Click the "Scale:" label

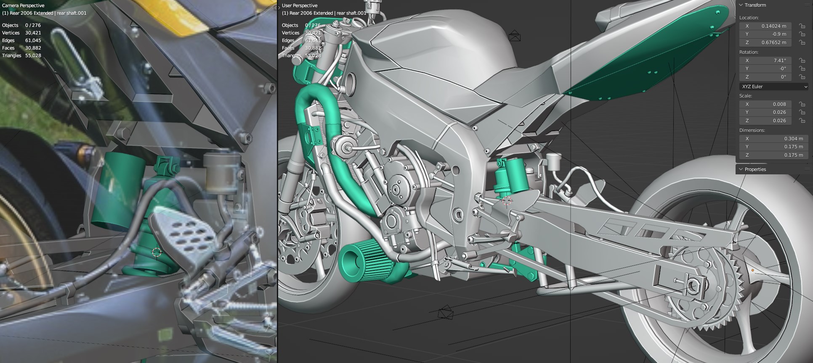pyautogui.click(x=746, y=96)
